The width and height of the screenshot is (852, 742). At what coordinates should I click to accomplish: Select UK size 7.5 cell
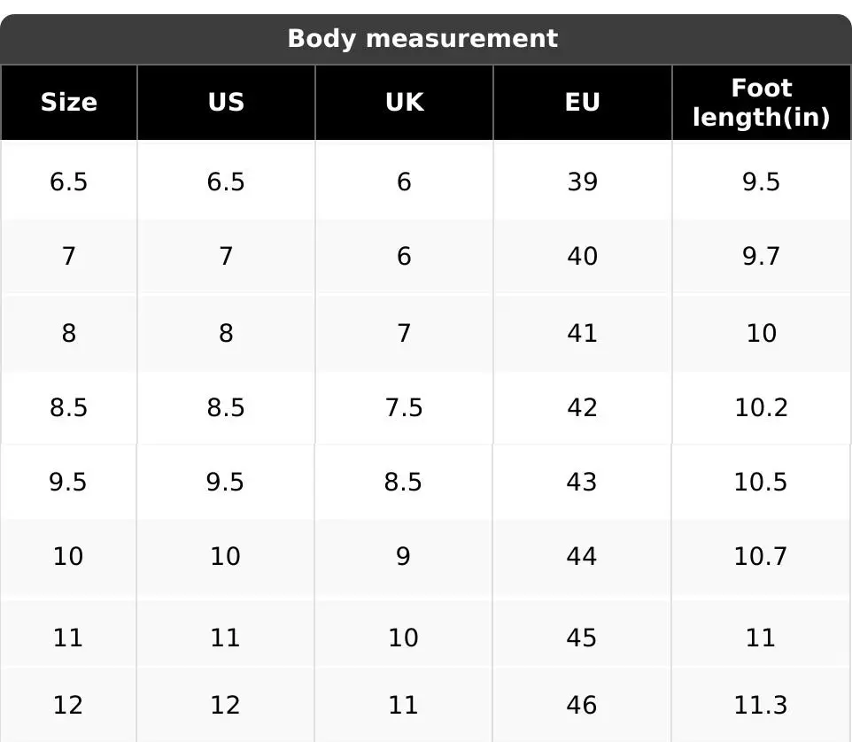(x=404, y=408)
